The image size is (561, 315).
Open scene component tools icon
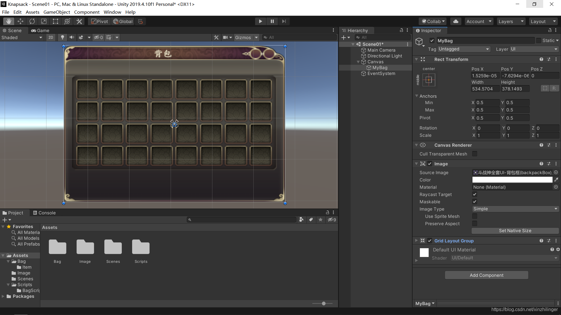pyautogui.click(x=216, y=37)
